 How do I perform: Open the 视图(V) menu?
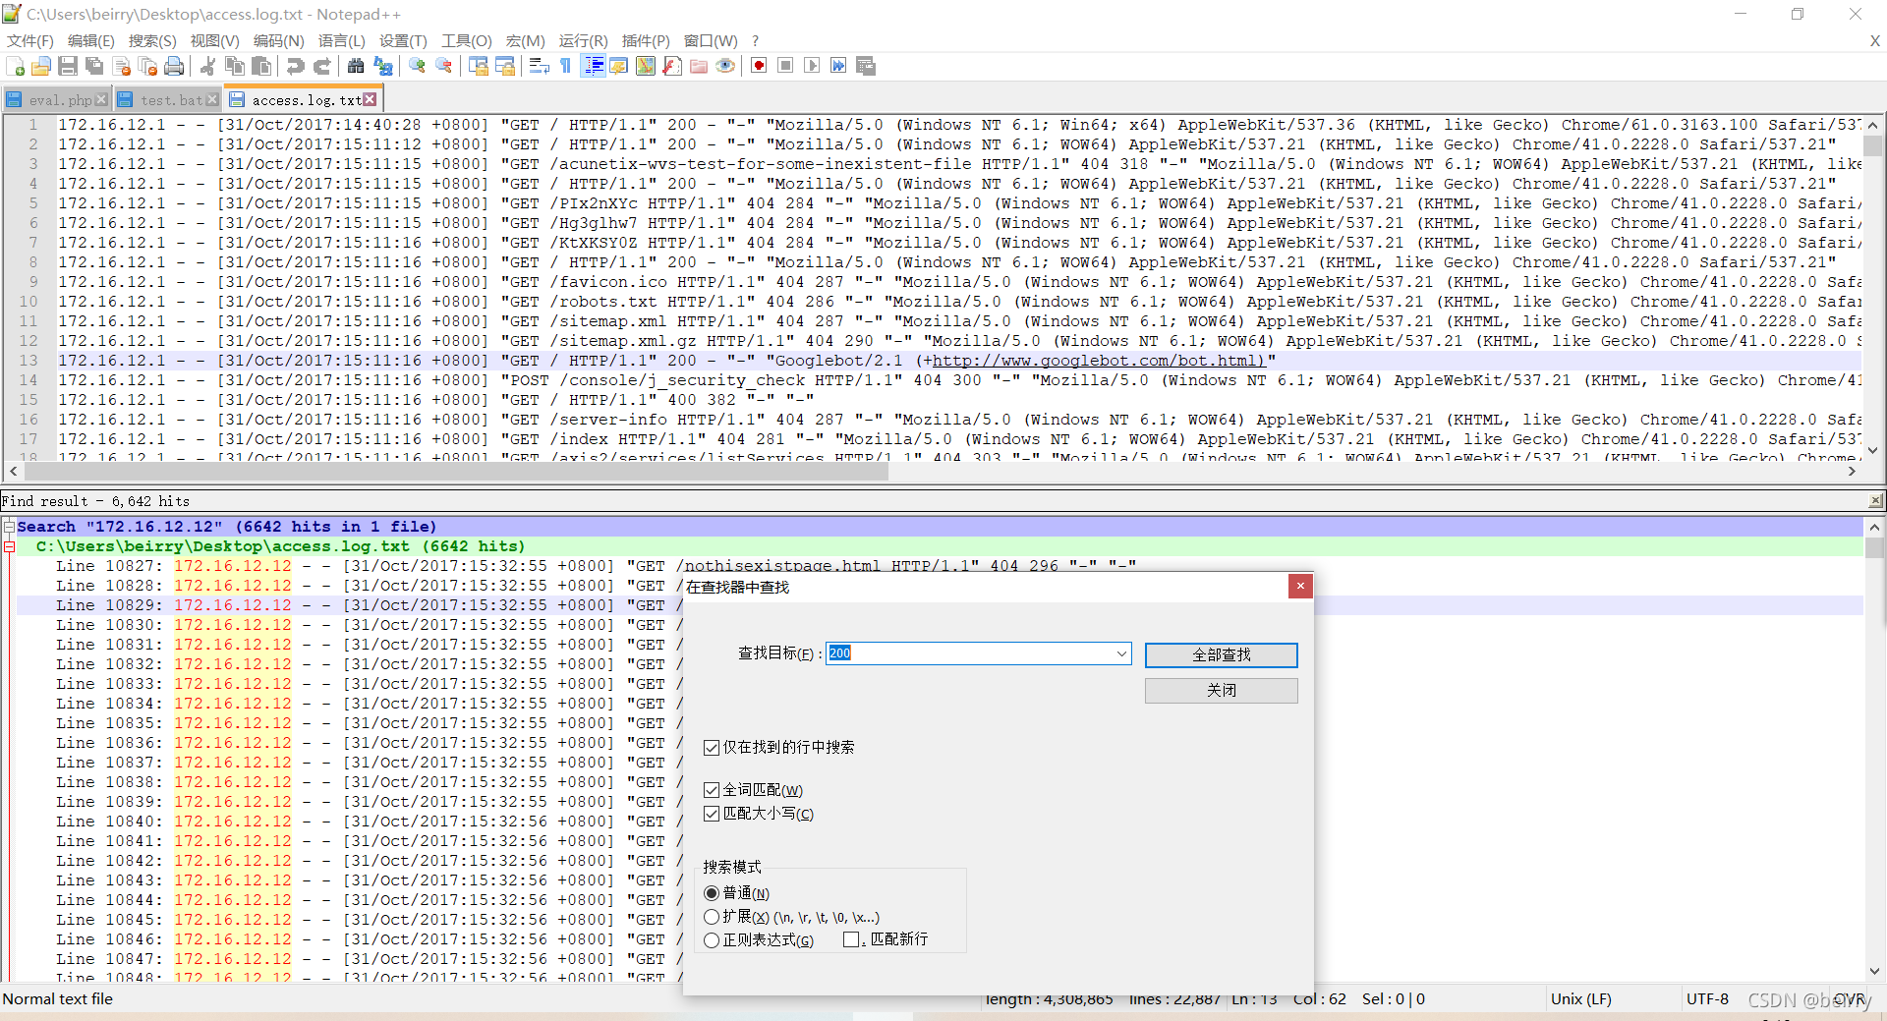coord(215,40)
